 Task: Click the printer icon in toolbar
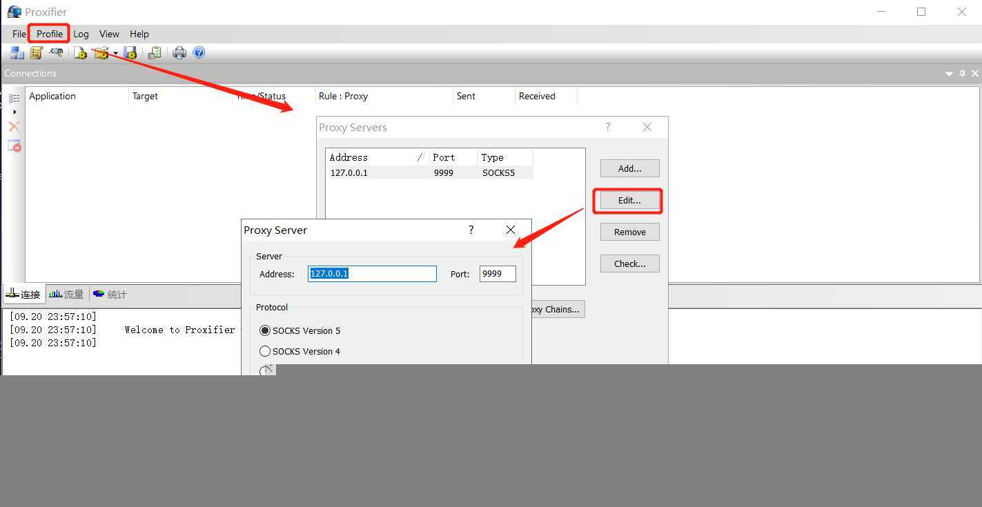click(x=179, y=53)
